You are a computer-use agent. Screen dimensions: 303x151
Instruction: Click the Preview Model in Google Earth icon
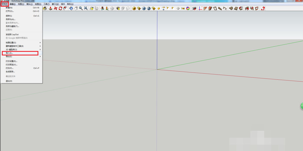[x=112, y=8]
